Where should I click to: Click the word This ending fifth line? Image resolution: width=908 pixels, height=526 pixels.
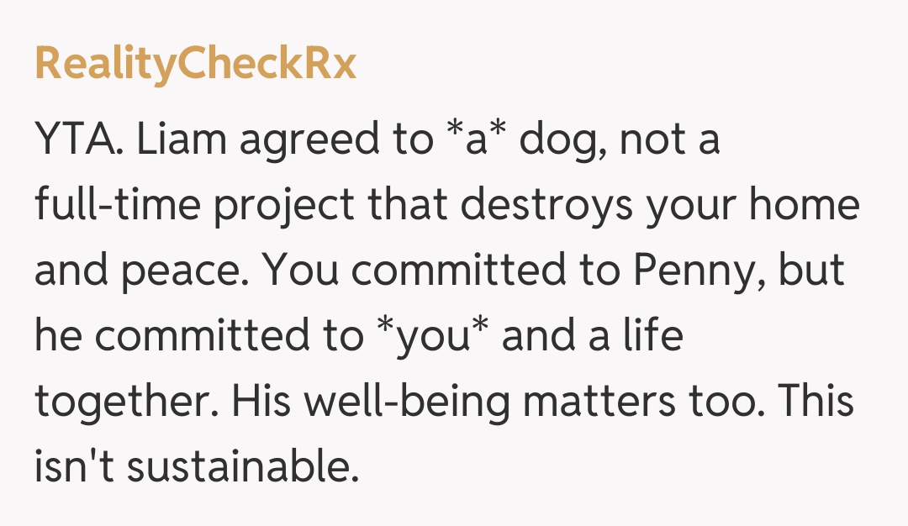point(815,400)
